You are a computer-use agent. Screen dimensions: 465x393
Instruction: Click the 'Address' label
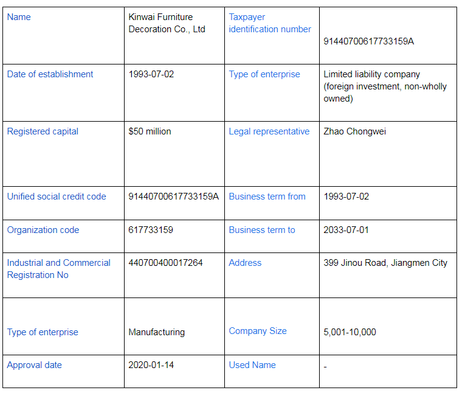(245, 263)
